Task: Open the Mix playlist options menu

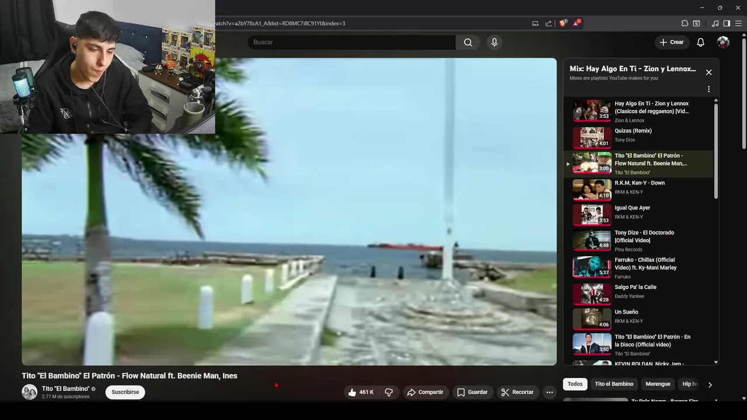Action: point(708,89)
